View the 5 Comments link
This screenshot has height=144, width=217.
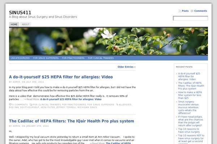tap(19, 104)
